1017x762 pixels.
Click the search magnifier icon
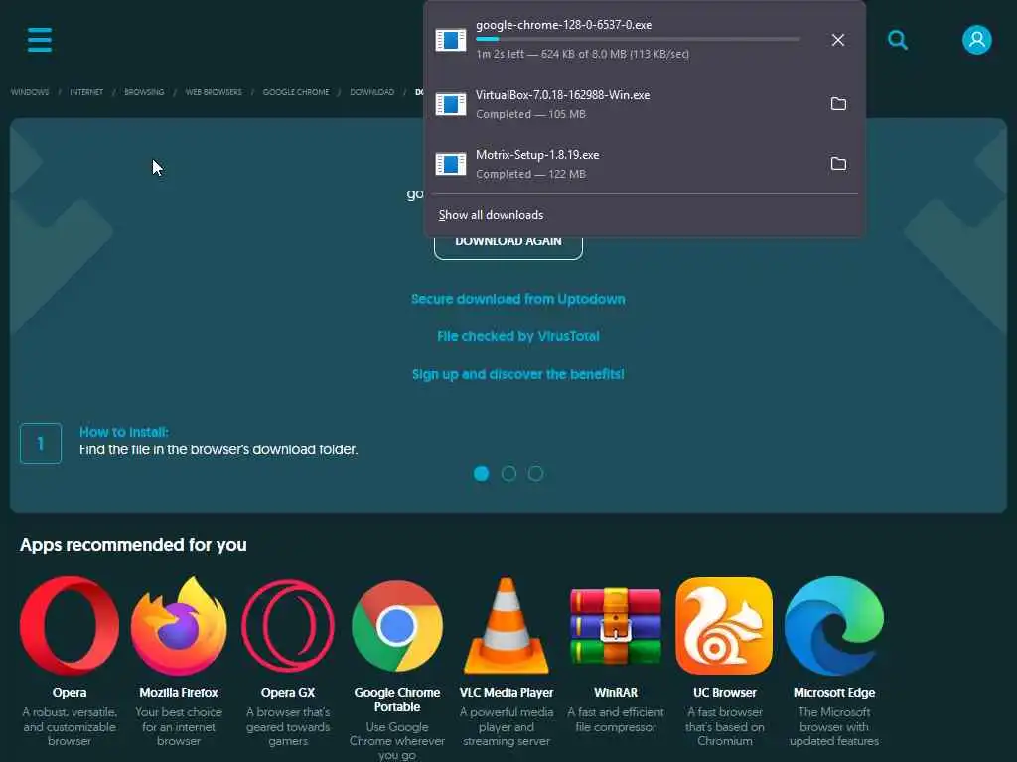[898, 40]
